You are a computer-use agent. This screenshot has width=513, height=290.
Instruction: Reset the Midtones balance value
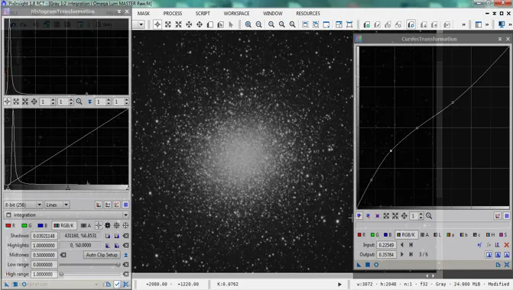[63, 255]
